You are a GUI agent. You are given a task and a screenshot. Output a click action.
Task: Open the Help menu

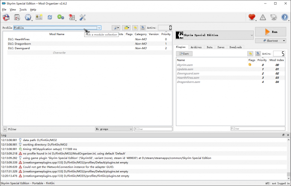pos(33,10)
